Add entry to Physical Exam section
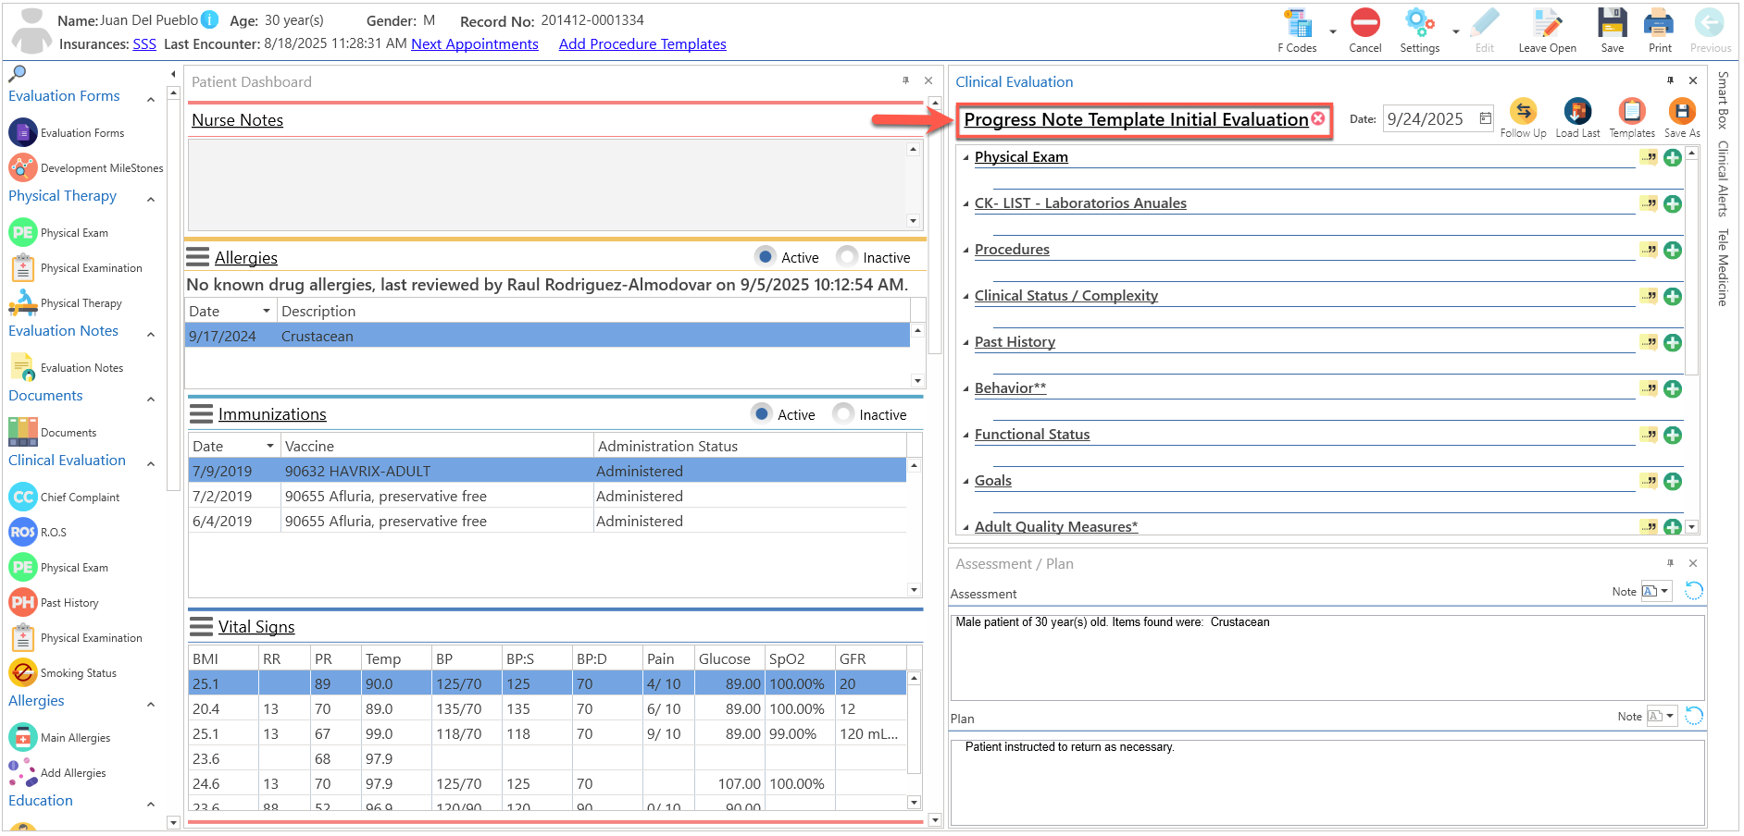This screenshot has width=1744, height=836. pos(1673,158)
